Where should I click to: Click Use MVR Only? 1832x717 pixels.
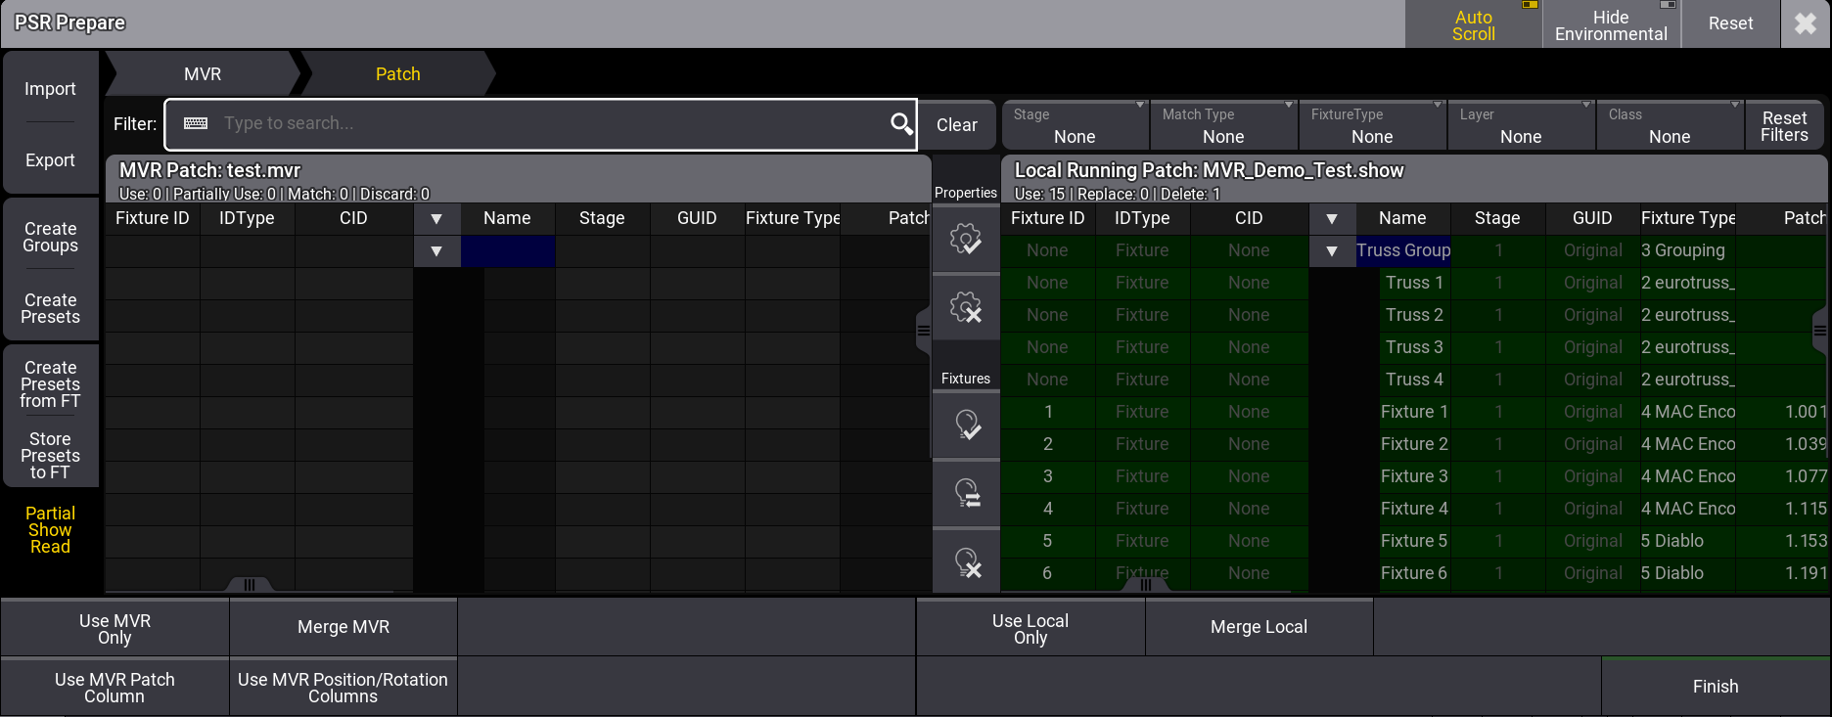[x=114, y=628]
